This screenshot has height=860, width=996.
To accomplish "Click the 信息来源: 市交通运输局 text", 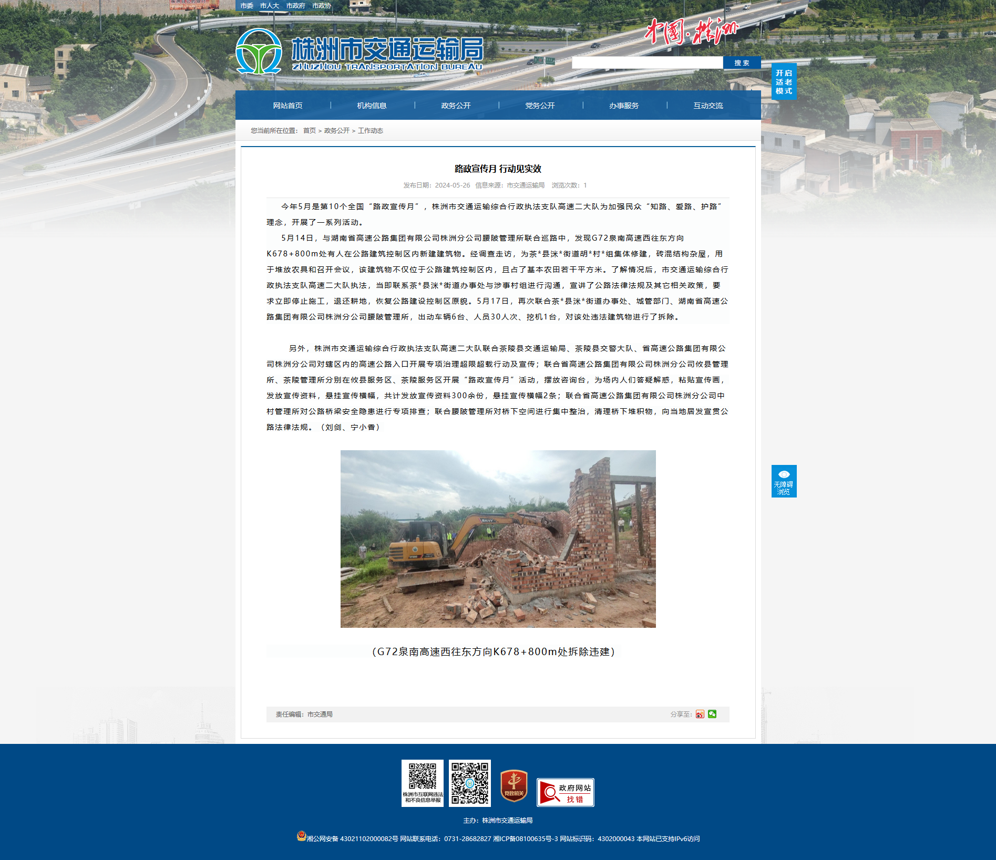I will (510, 185).
